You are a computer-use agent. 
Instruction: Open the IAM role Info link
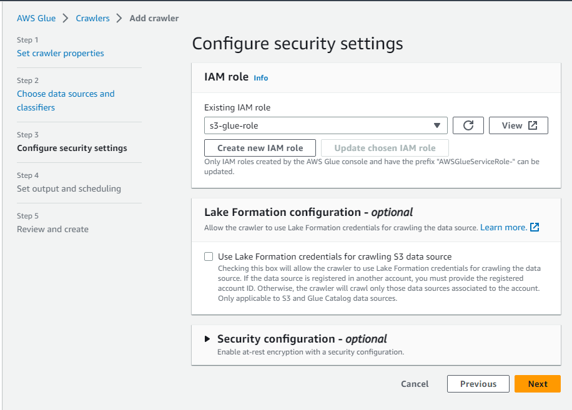click(x=260, y=78)
